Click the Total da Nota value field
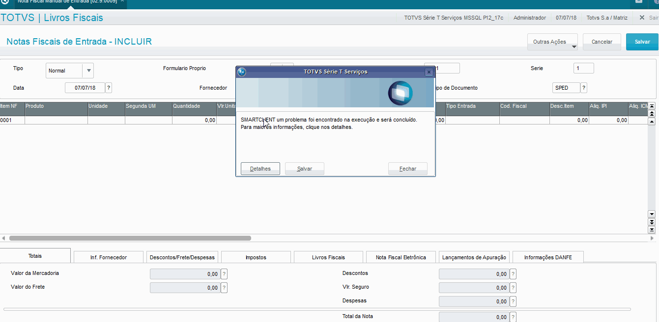This screenshot has height=322, width=659. [474, 317]
